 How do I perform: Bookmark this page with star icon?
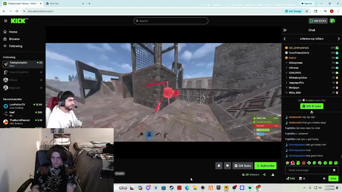coord(307,11)
